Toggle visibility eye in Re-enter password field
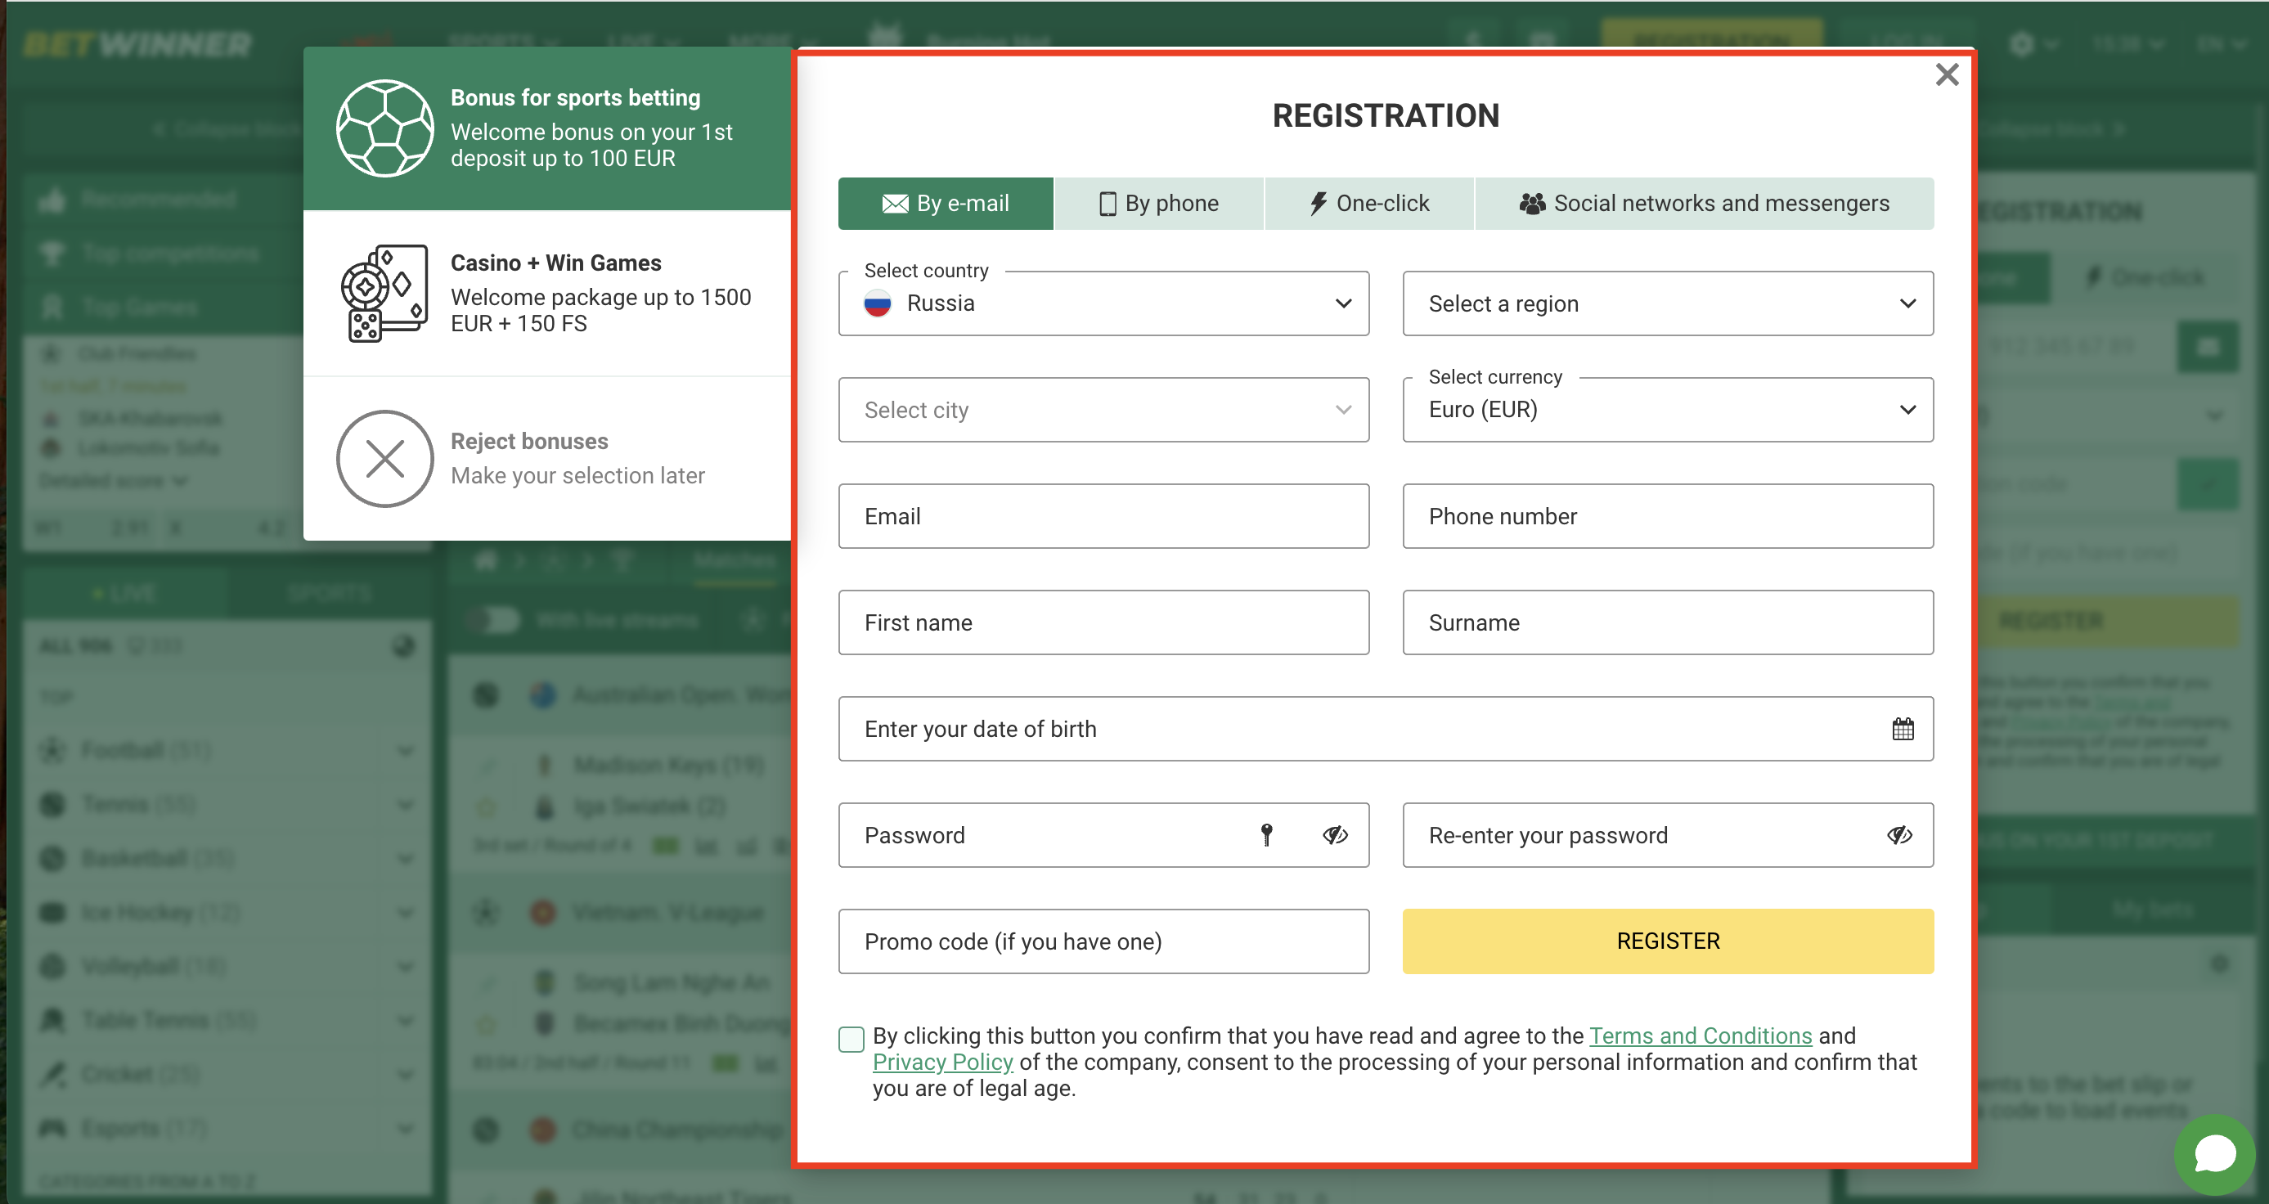Screen dimensions: 2269x1204 point(1900,835)
